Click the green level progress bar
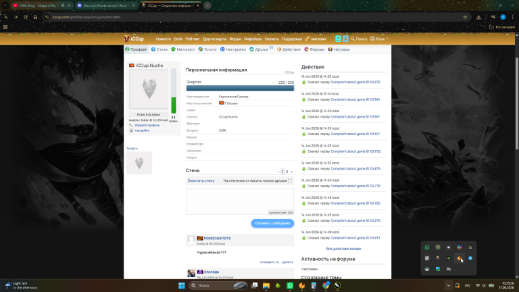The width and height of the screenshot is (519, 292). (x=174, y=91)
